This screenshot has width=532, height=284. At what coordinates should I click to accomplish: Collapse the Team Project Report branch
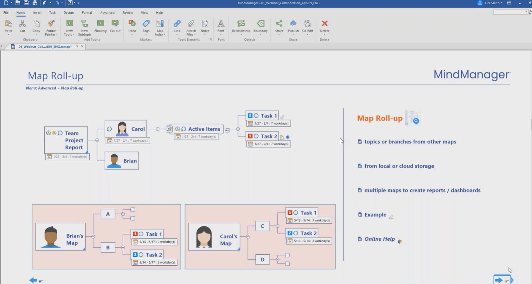click(x=97, y=140)
